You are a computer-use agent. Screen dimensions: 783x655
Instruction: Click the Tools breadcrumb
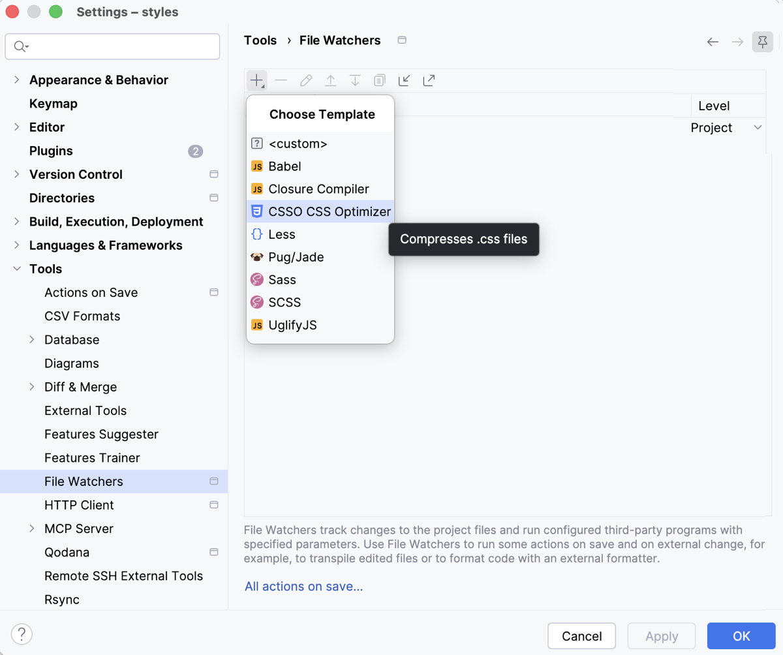pyautogui.click(x=260, y=40)
